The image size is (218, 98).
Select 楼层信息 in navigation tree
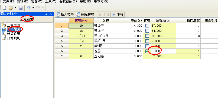click(14, 29)
